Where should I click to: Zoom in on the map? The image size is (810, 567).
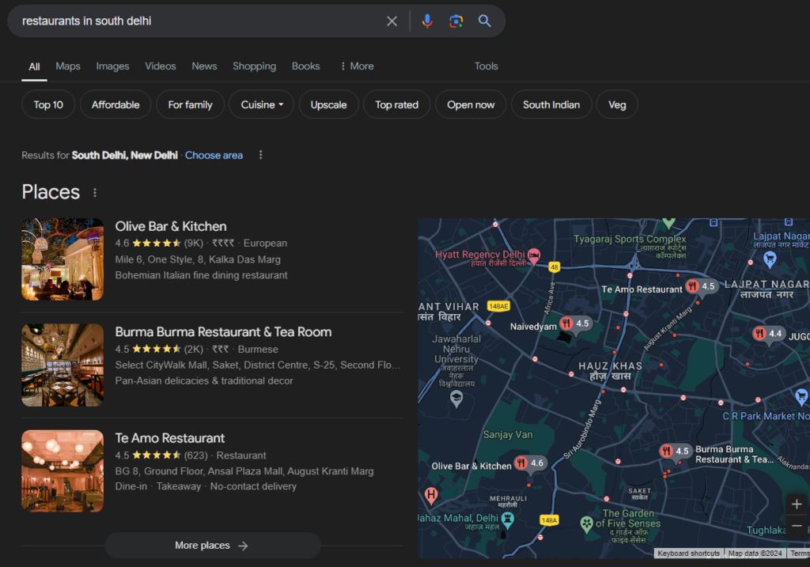tap(797, 504)
